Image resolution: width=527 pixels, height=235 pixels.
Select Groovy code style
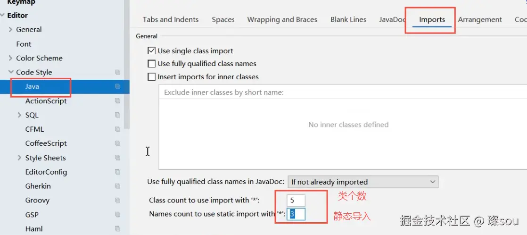[x=37, y=200]
